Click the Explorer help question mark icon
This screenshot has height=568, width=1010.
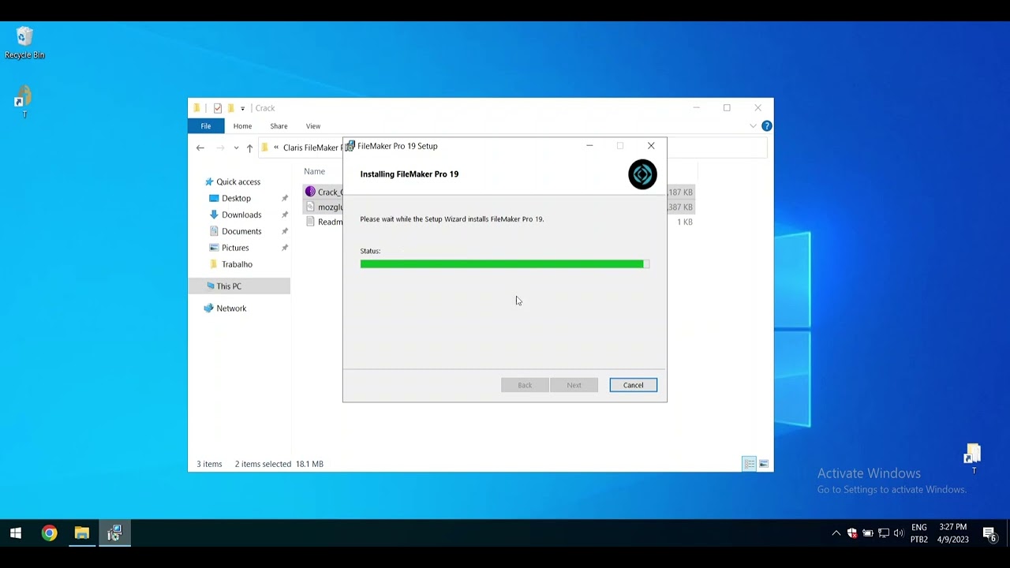click(x=766, y=126)
